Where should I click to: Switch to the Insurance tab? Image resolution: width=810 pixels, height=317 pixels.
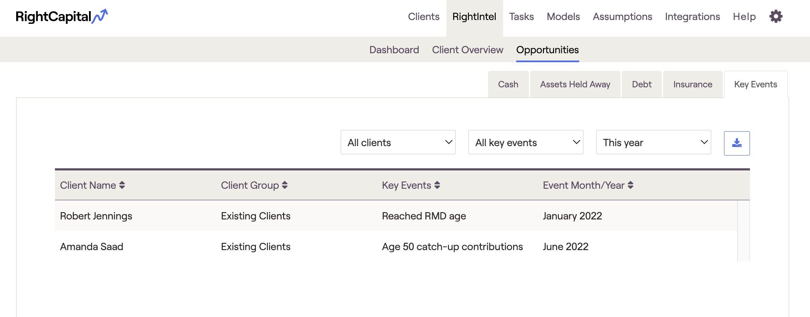[x=693, y=84]
